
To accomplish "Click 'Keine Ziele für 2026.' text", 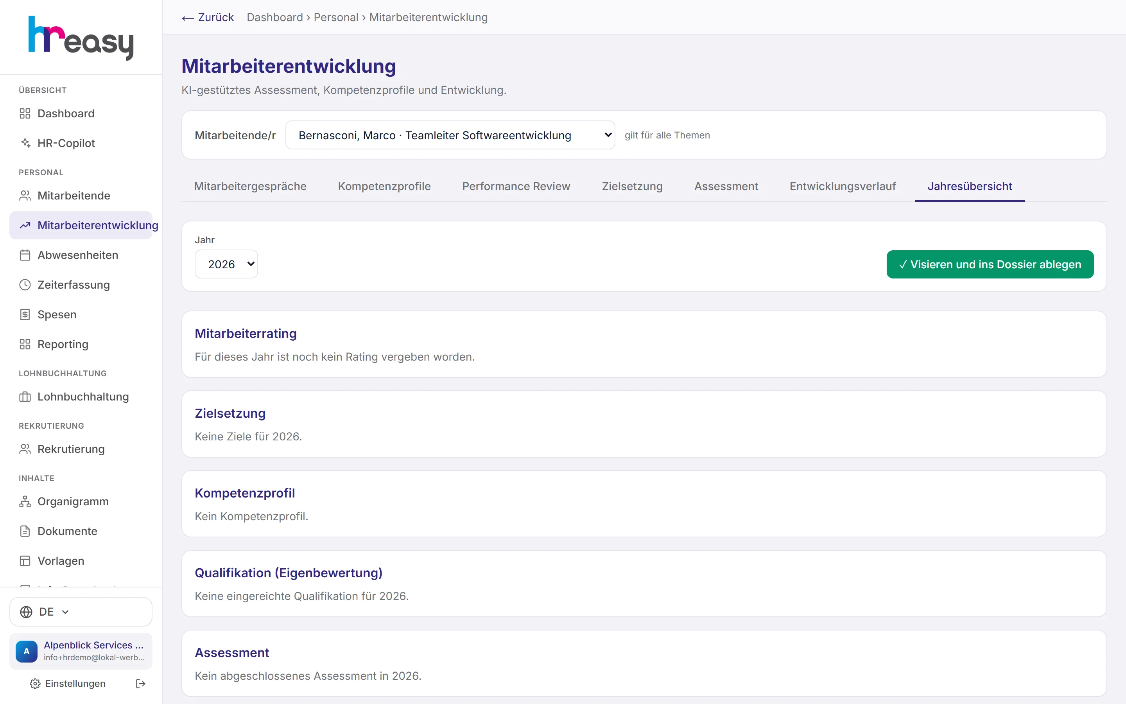I will pyautogui.click(x=249, y=436).
